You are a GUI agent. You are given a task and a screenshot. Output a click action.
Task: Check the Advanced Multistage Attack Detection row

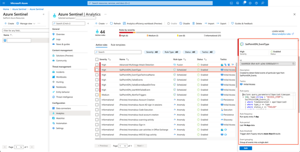pyautogui.click(x=97, y=65)
